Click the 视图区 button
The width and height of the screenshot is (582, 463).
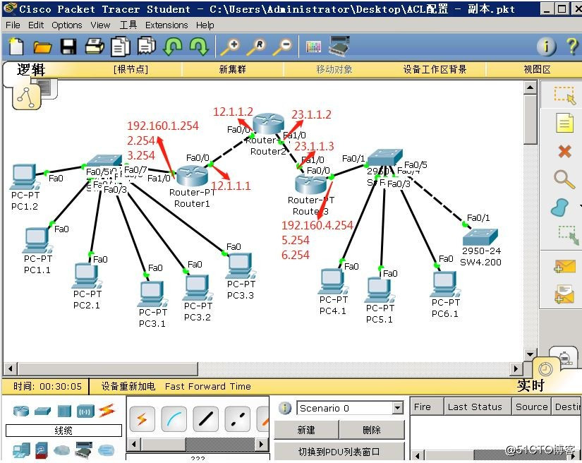click(537, 69)
